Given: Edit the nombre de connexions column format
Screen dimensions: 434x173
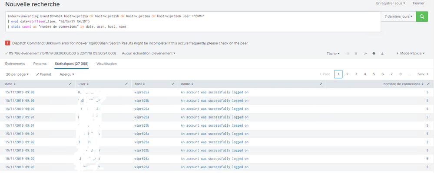Looking at the screenshot, I should [428, 83].
